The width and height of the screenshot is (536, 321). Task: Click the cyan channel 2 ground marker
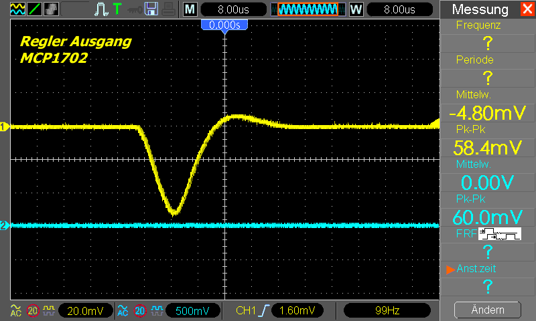(5, 225)
